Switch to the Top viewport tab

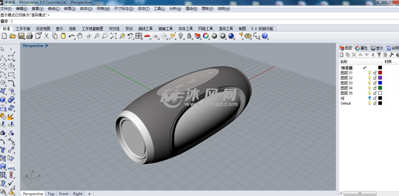tap(51, 194)
